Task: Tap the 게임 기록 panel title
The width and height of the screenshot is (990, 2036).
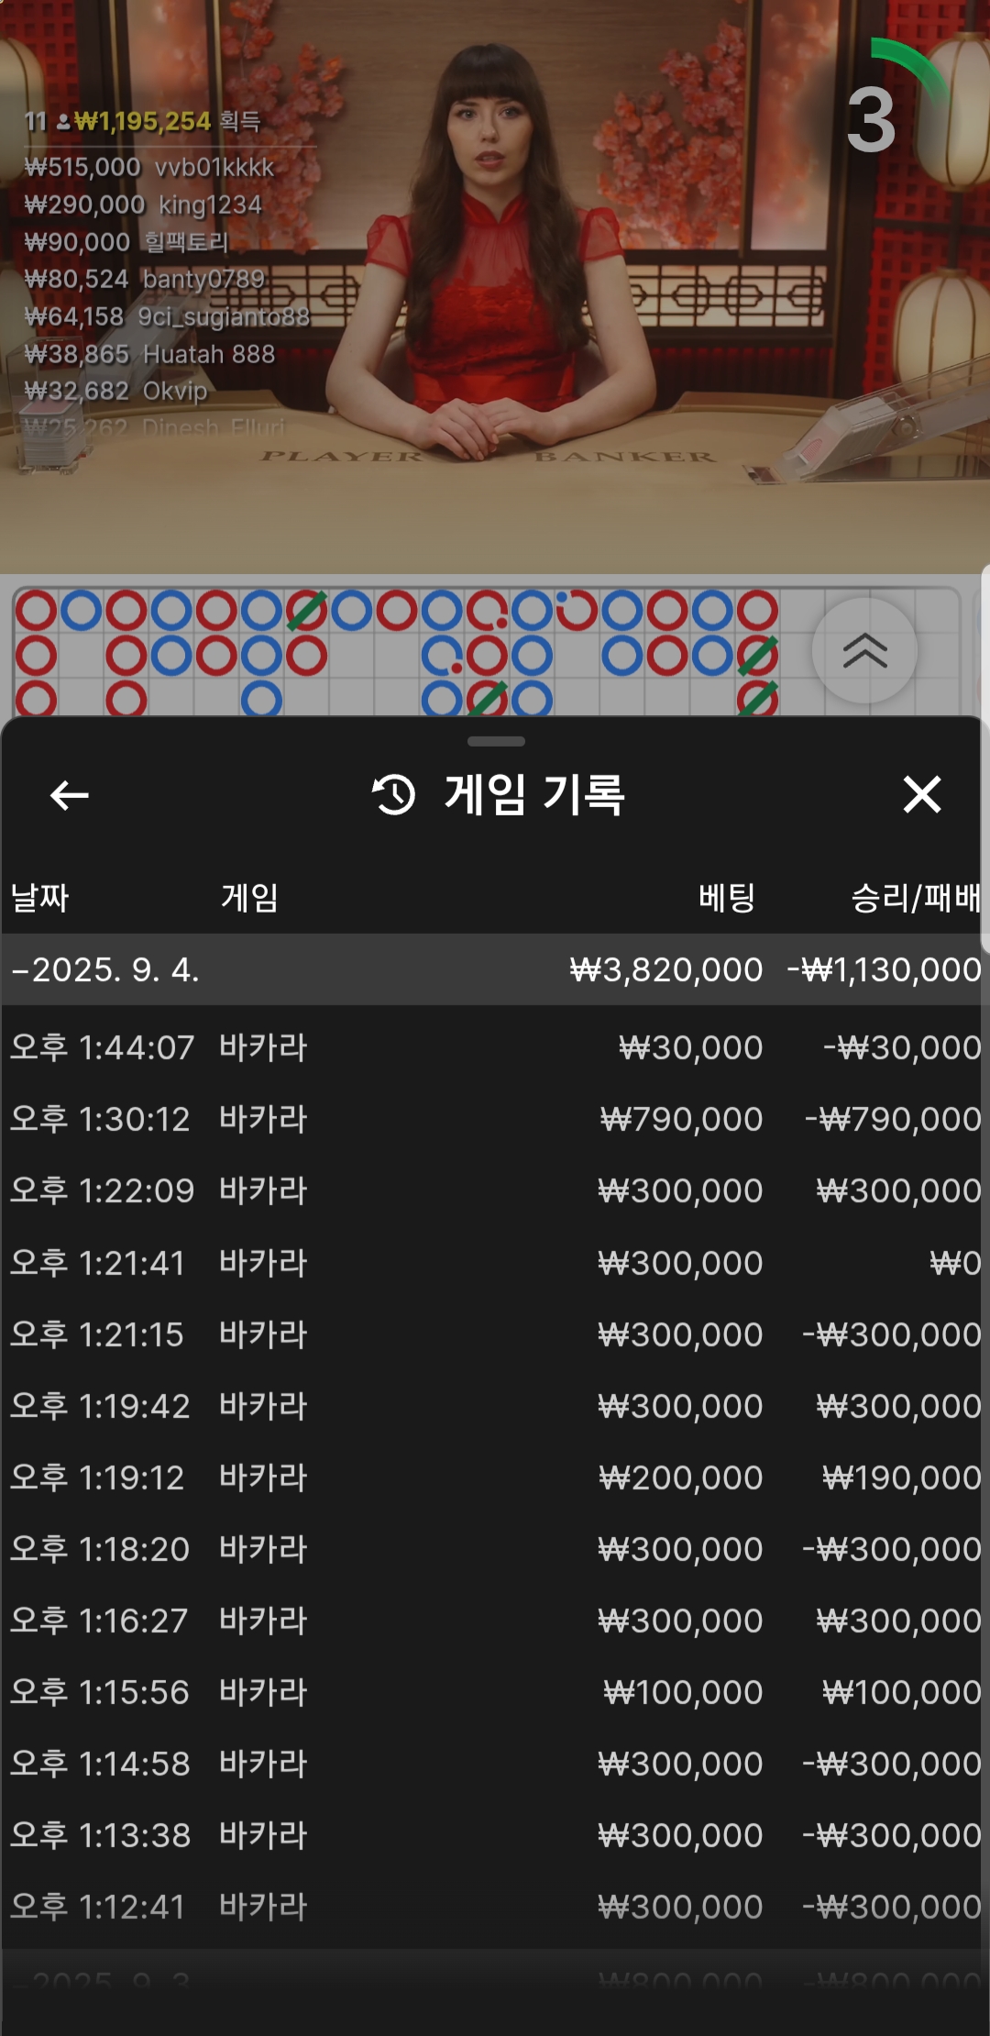Action: (x=534, y=794)
